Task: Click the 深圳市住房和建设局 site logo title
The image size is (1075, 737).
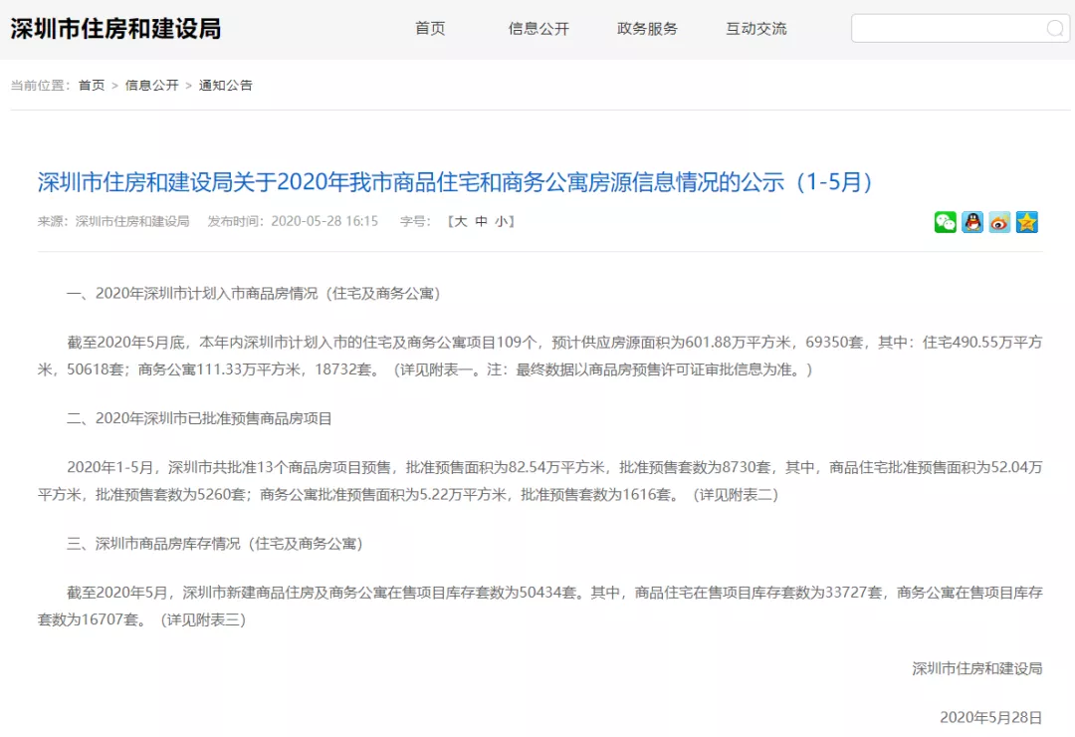Action: (115, 28)
